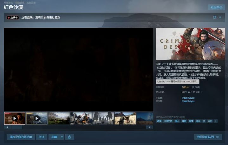Click the Crimson Desert capsule image

190,44
